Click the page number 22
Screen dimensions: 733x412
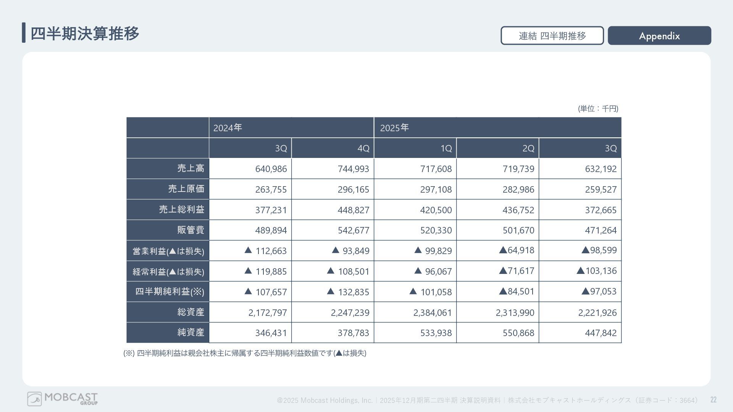(x=713, y=400)
